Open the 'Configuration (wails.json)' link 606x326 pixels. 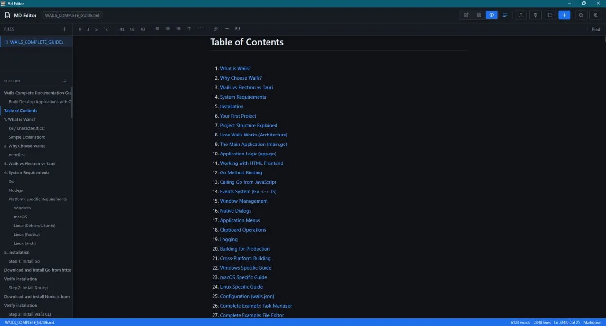coord(247,296)
